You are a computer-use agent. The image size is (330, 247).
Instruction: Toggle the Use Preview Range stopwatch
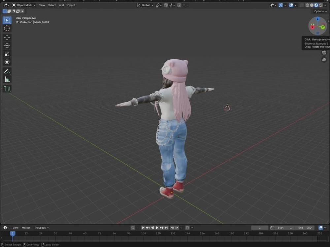pyautogui.click(x=272, y=228)
